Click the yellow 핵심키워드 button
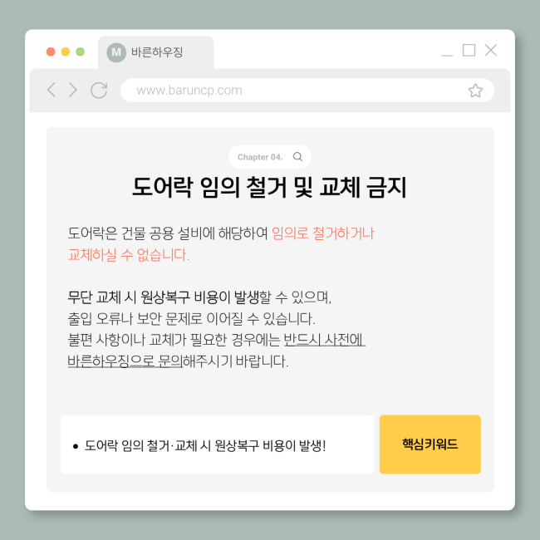Viewport: 540px width, 540px height. coord(430,444)
